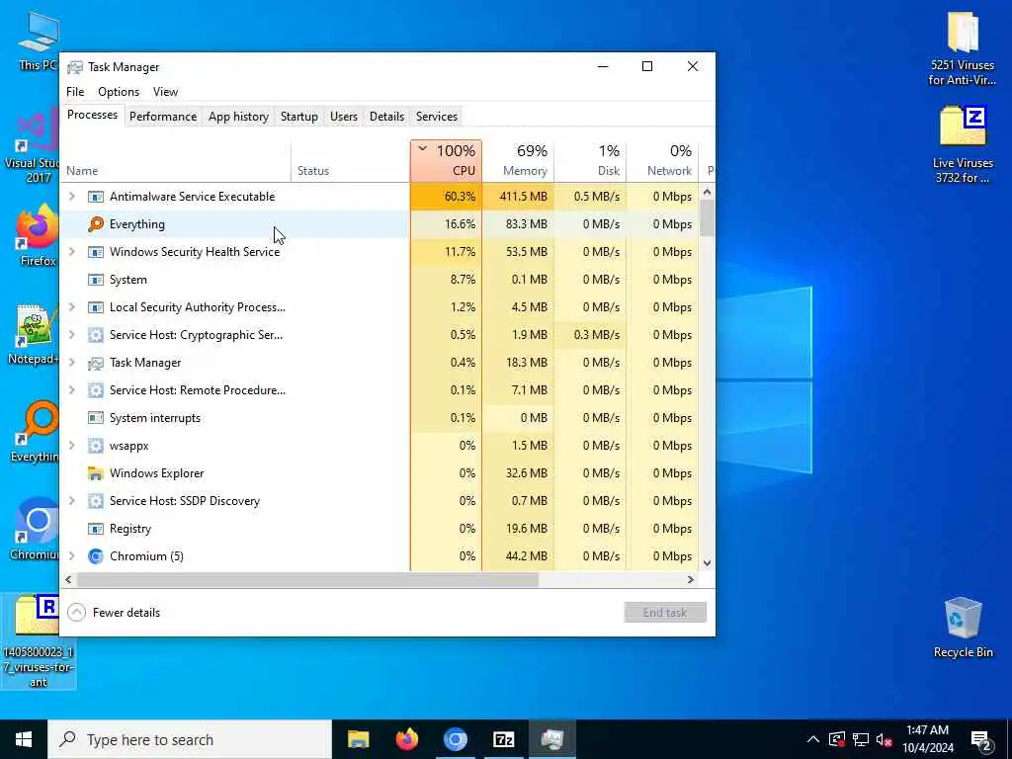Click the vertical scrollbar down arrow
This screenshot has height=759, width=1012.
(707, 562)
